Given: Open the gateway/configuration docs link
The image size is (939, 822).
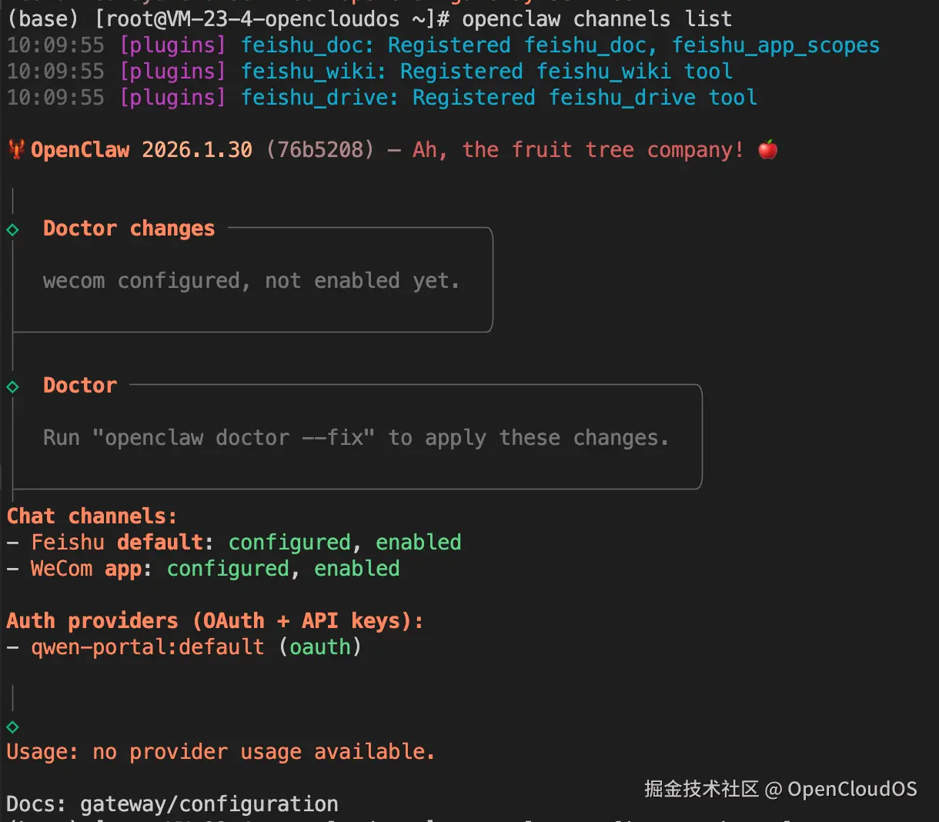Looking at the screenshot, I should 209,804.
